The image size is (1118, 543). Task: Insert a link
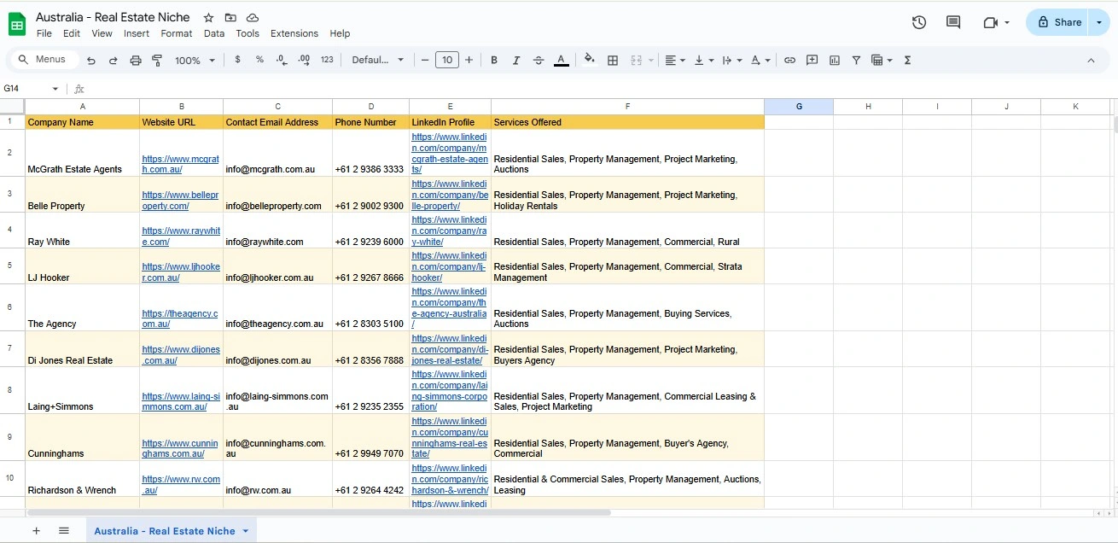(x=789, y=60)
